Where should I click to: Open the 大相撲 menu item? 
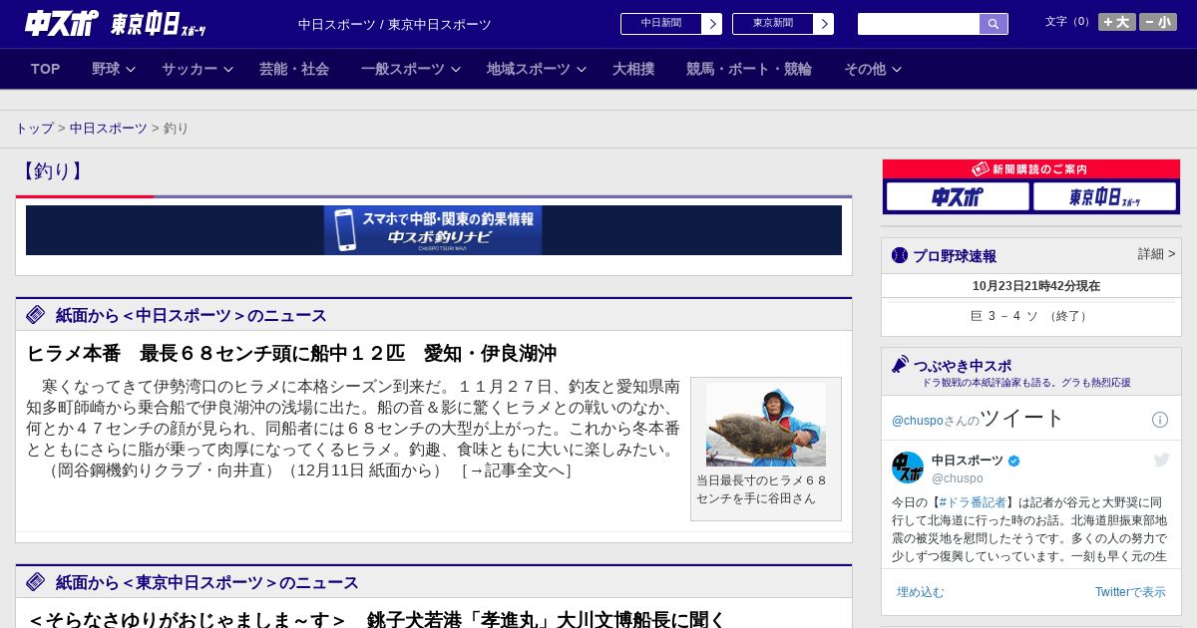click(x=633, y=69)
